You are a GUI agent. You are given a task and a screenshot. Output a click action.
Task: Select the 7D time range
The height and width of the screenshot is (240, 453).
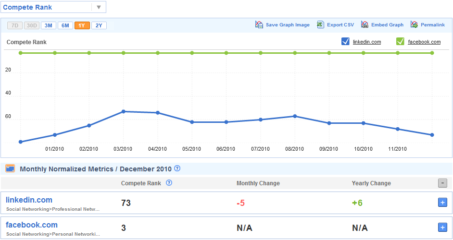pos(15,25)
